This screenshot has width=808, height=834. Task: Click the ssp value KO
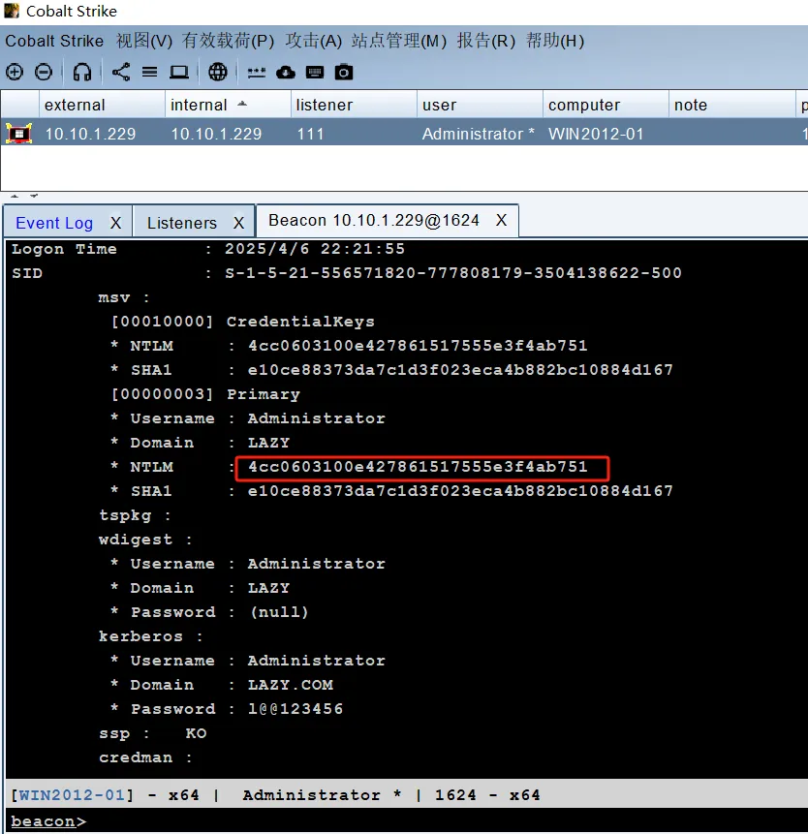click(196, 733)
